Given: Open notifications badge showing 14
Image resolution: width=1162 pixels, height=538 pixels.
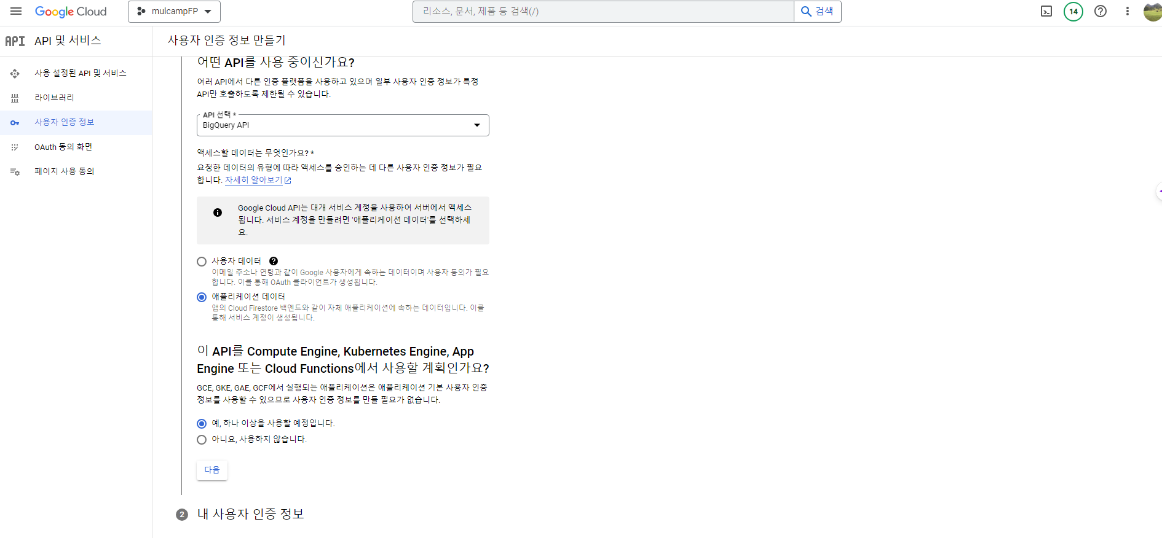Looking at the screenshot, I should pos(1073,11).
